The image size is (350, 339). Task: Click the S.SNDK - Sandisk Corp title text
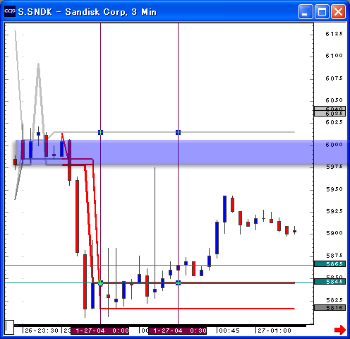click(x=87, y=12)
